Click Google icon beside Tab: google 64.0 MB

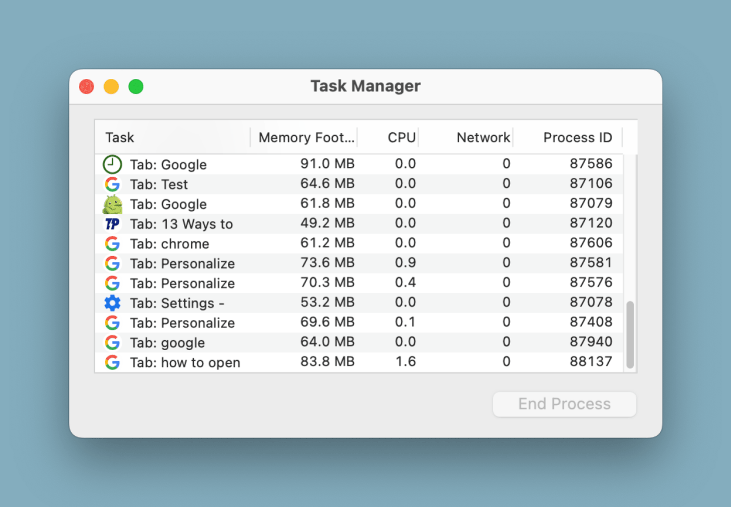click(112, 342)
